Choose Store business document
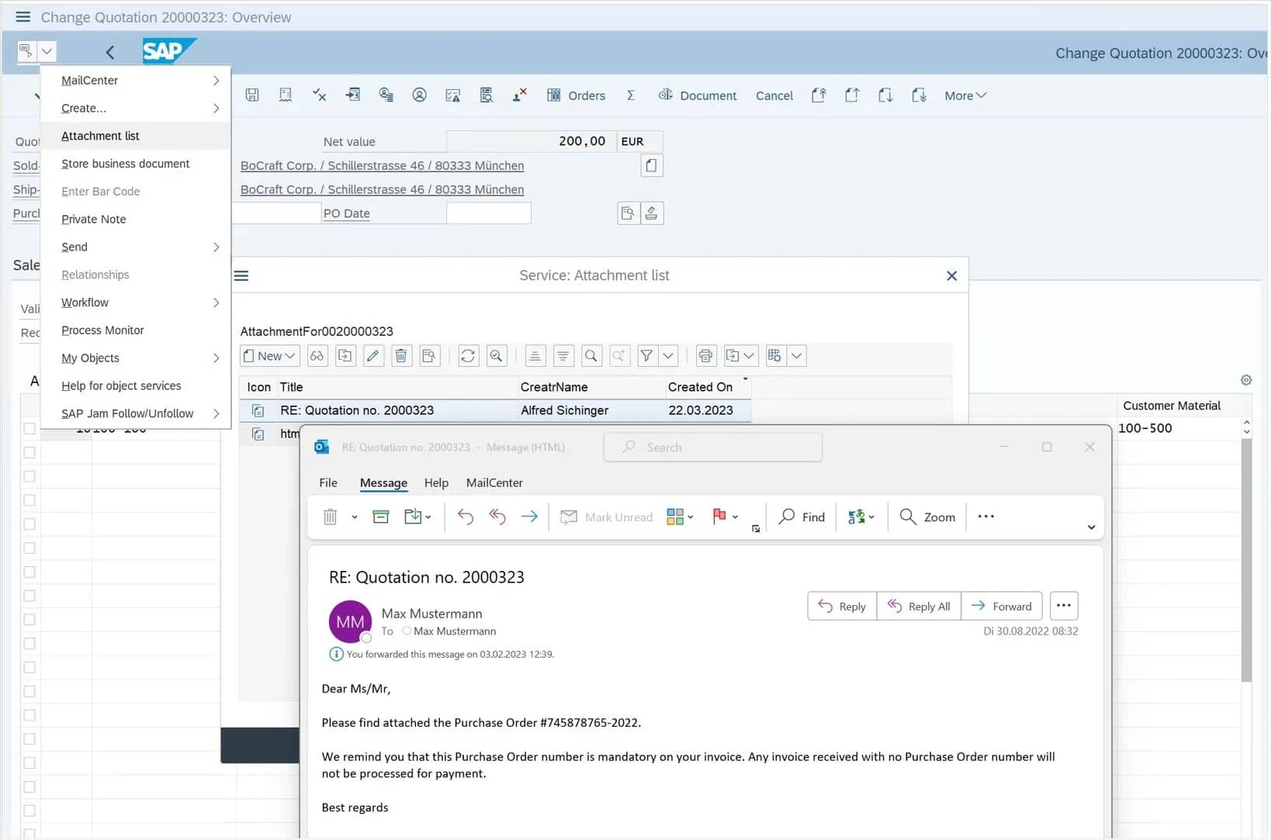Image resolution: width=1271 pixels, height=840 pixels. [136, 164]
